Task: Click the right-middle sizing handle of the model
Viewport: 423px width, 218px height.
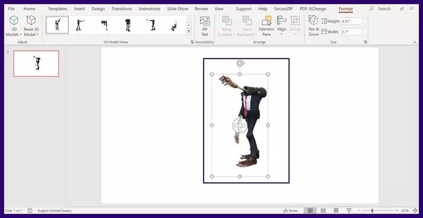Action: point(268,125)
